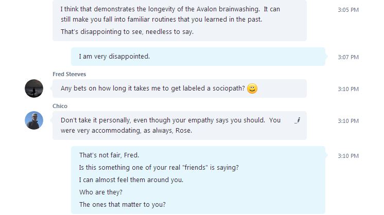The image size is (384, 215).
Task: Click the Avalon brainwashing message bubble
Action: point(180,21)
